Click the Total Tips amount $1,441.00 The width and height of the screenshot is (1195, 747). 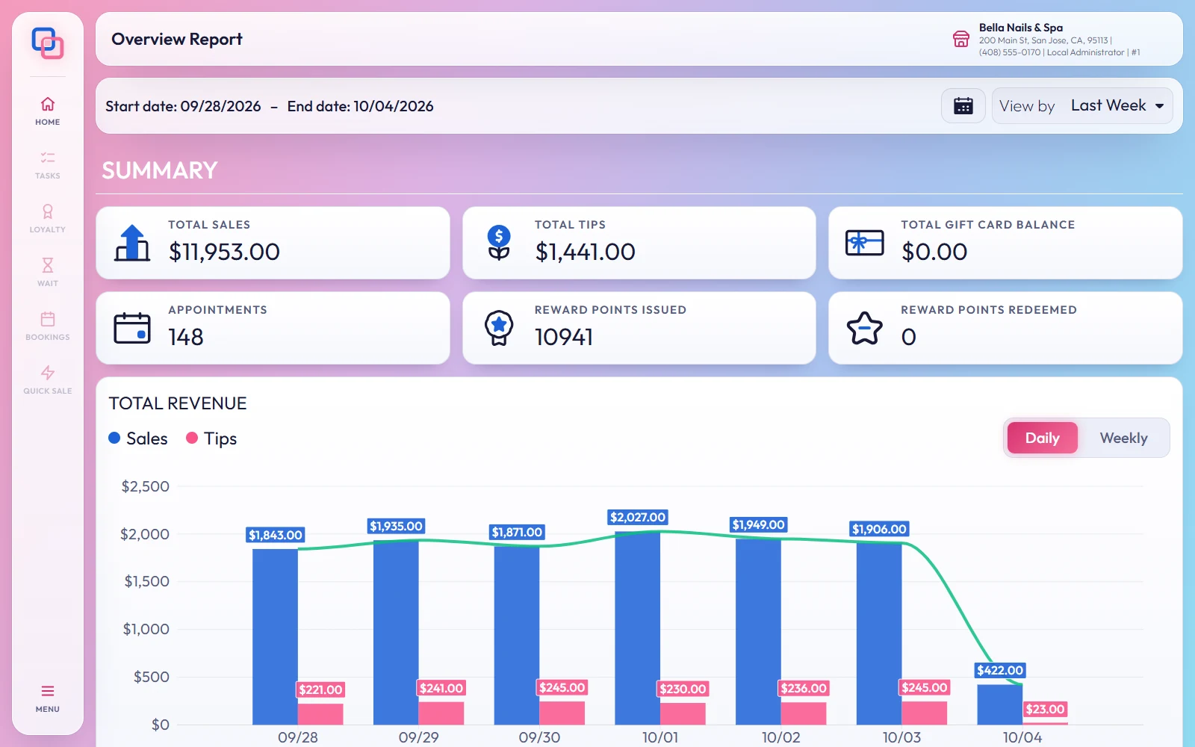[586, 252]
